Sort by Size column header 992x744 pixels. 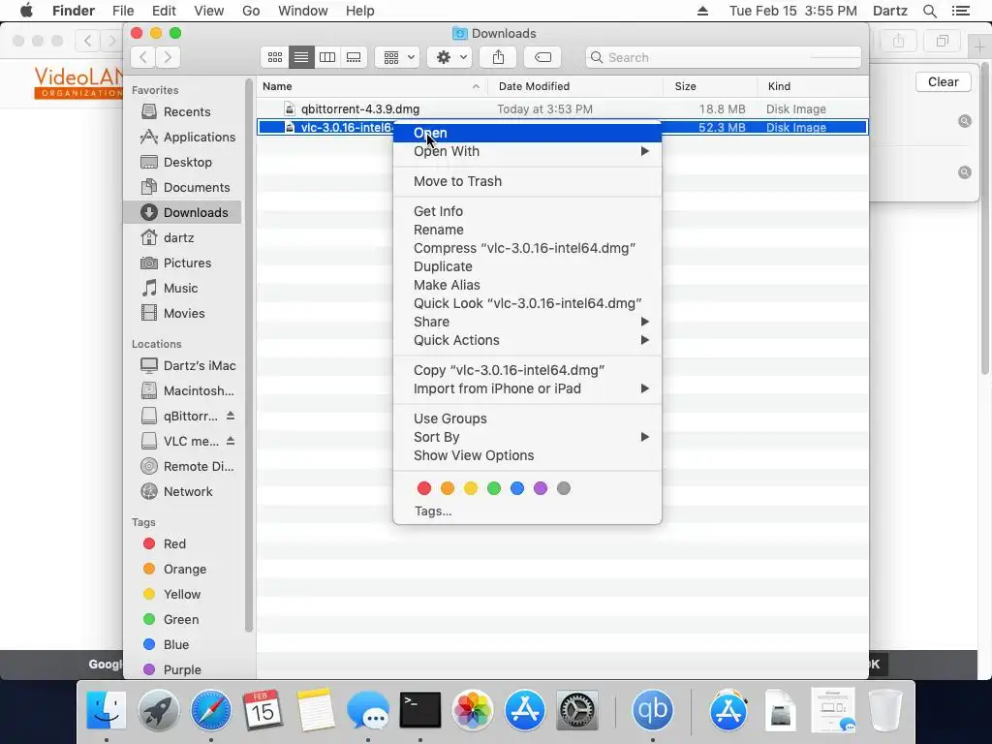[x=710, y=86]
